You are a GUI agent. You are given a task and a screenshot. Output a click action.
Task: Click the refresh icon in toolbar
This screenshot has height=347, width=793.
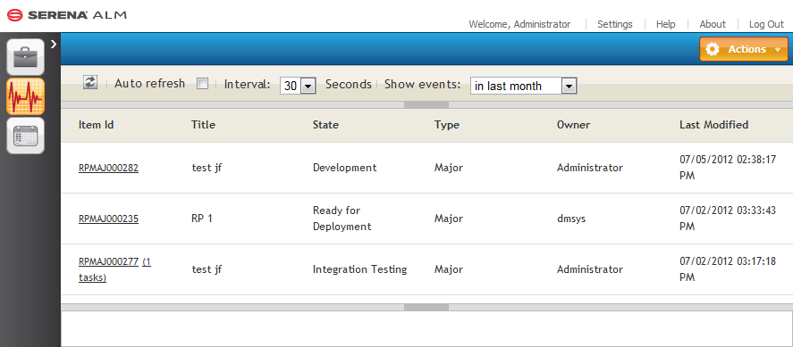(x=90, y=82)
